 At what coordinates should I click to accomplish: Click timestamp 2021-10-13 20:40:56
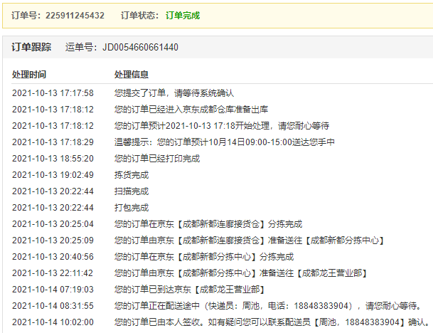point(53,257)
